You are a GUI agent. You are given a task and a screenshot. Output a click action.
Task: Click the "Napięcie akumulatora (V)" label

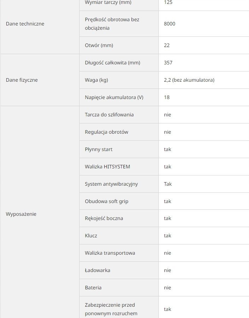pos(114,97)
